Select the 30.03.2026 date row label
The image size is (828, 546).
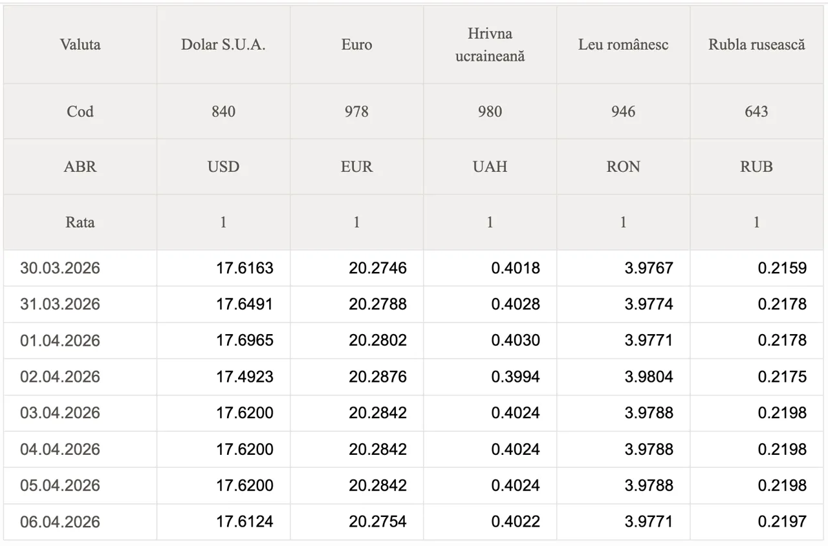[x=60, y=268]
